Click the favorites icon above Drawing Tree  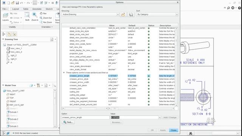(14, 34)
